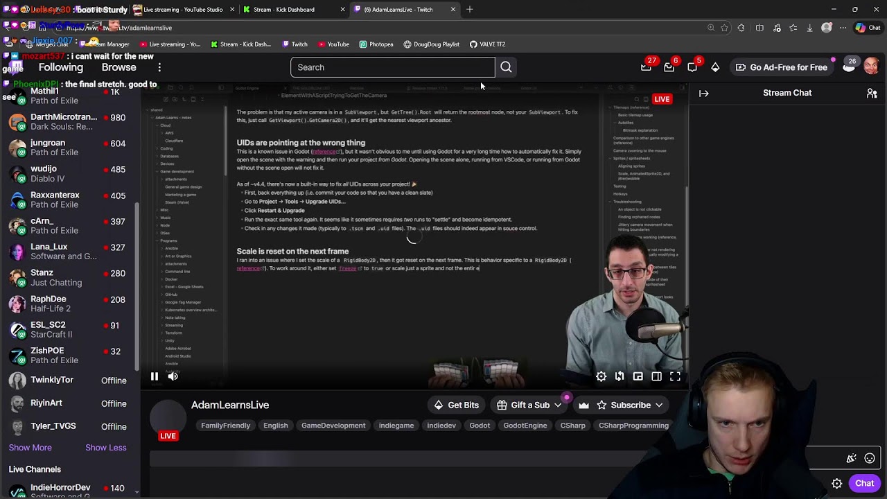This screenshot has width=887, height=499.
Task: Open the Browse page
Action: 119,67
